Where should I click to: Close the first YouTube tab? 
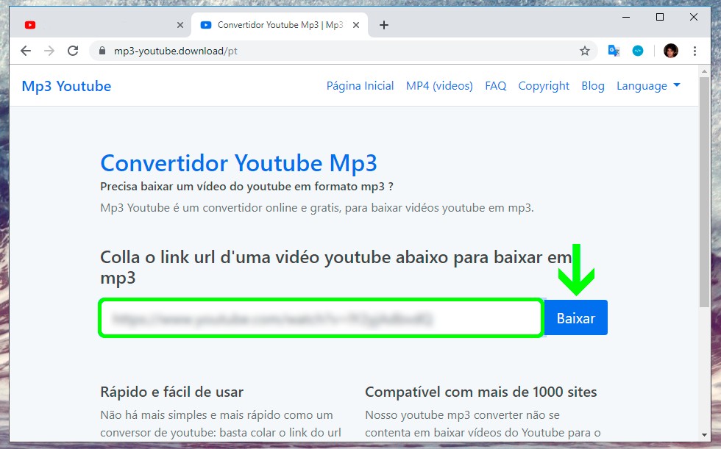(x=180, y=25)
